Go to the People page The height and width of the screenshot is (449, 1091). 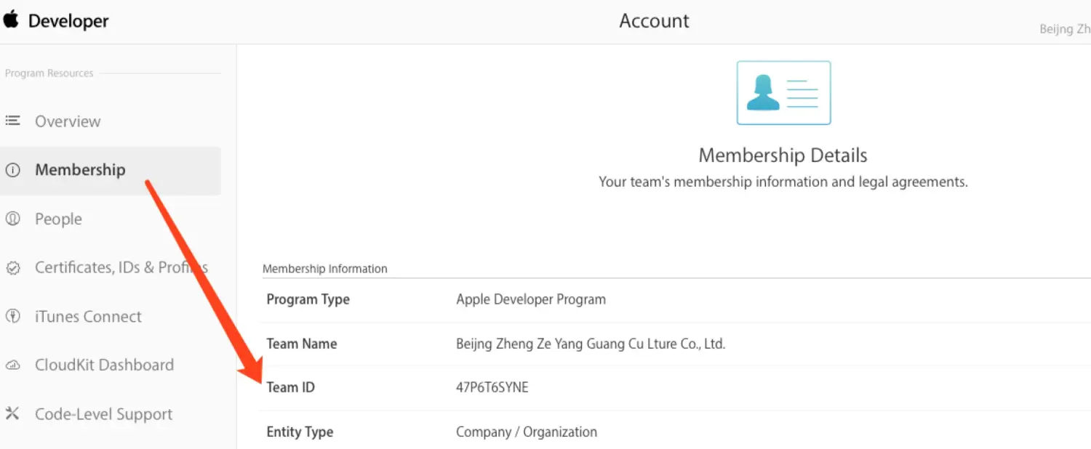pos(58,219)
